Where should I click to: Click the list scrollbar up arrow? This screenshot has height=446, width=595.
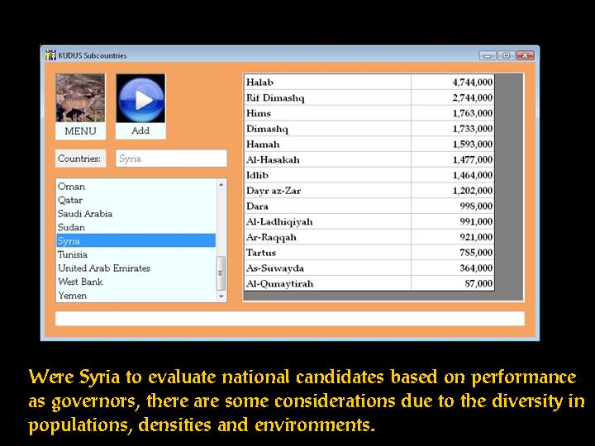click(221, 185)
